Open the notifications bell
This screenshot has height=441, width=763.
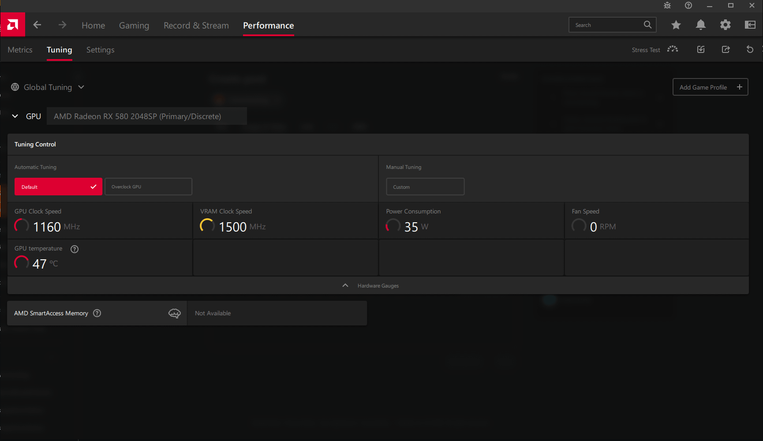[x=700, y=25]
